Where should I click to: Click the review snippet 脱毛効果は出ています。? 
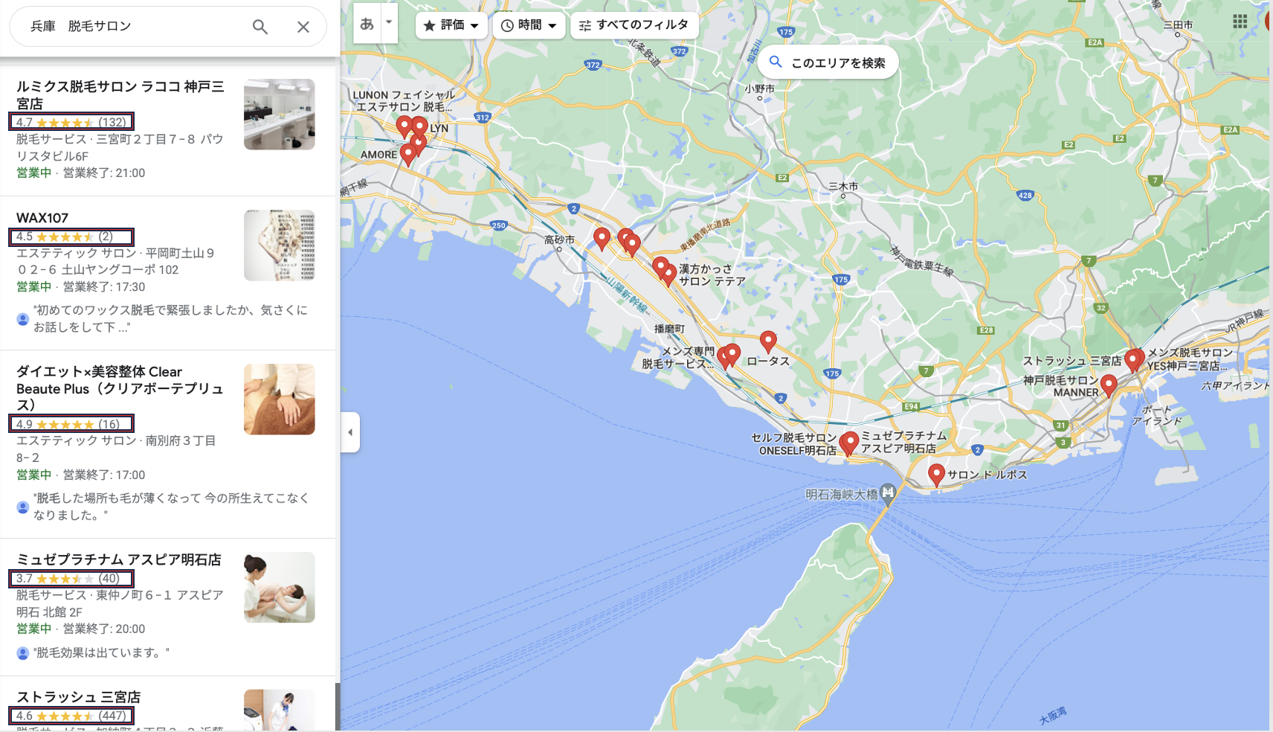pos(102,652)
